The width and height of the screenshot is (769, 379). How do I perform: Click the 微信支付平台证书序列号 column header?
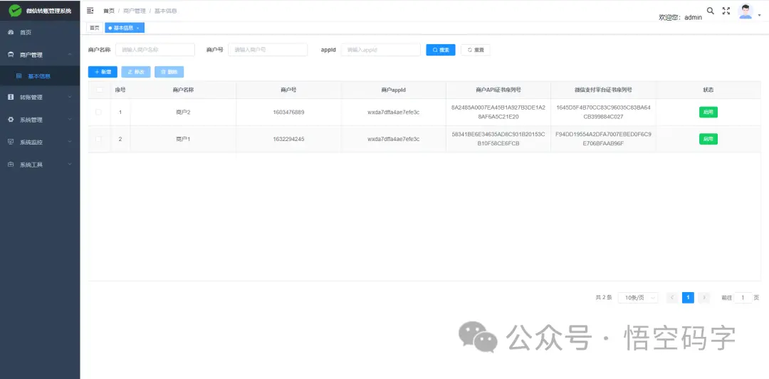[x=603, y=90]
